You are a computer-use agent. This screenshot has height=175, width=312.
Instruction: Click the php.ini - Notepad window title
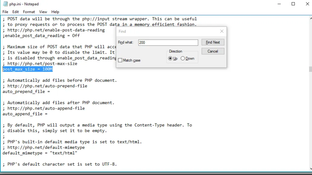coord(24,4)
